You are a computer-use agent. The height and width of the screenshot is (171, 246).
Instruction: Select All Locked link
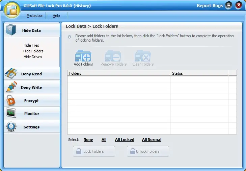point(125,140)
